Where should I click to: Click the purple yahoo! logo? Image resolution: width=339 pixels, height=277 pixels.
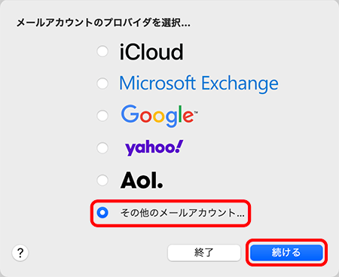click(154, 148)
